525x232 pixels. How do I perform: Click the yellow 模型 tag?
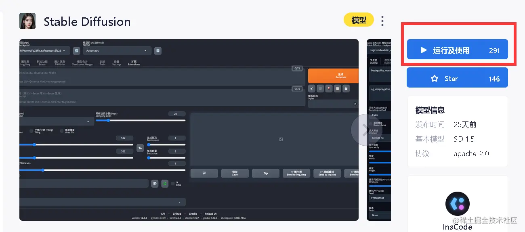(x=359, y=20)
